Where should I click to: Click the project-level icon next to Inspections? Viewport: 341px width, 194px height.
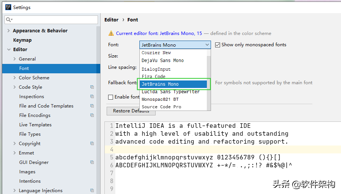tap(92, 97)
